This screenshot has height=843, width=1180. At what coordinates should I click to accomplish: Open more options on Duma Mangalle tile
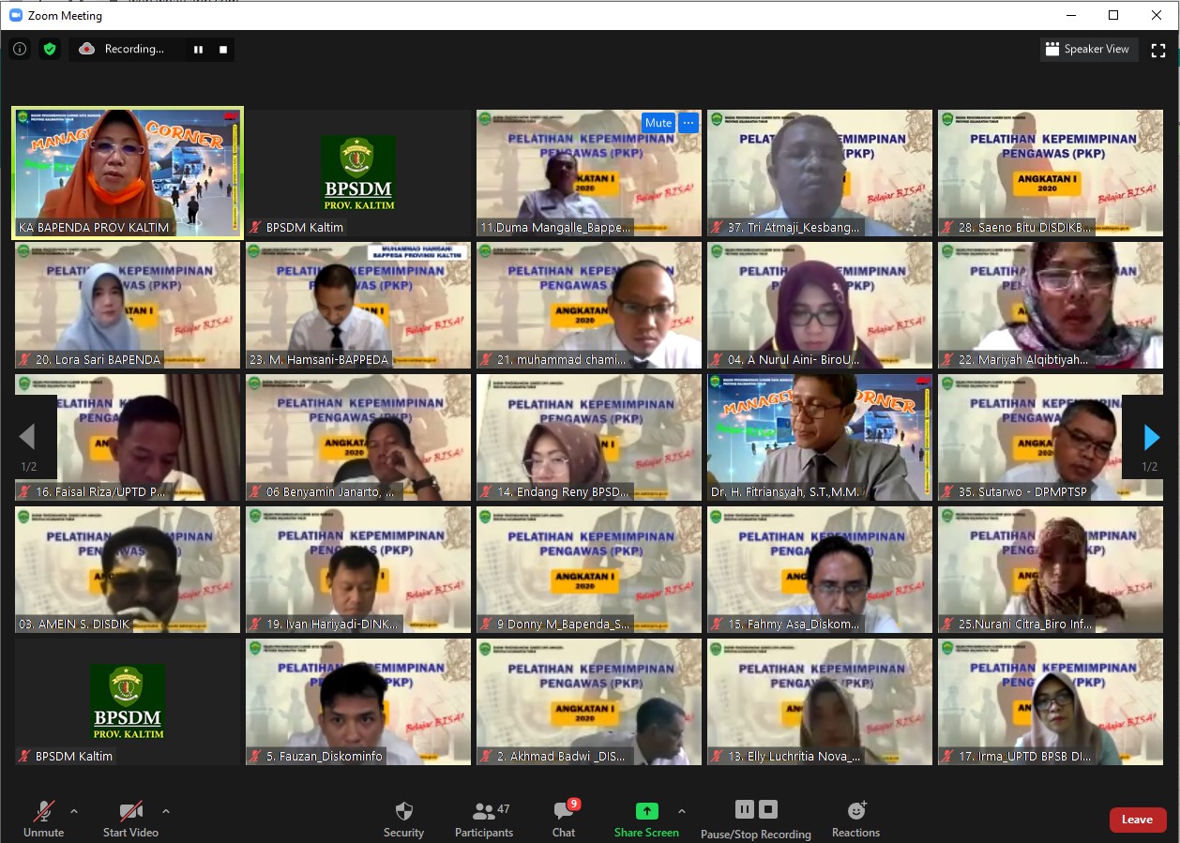pos(688,123)
